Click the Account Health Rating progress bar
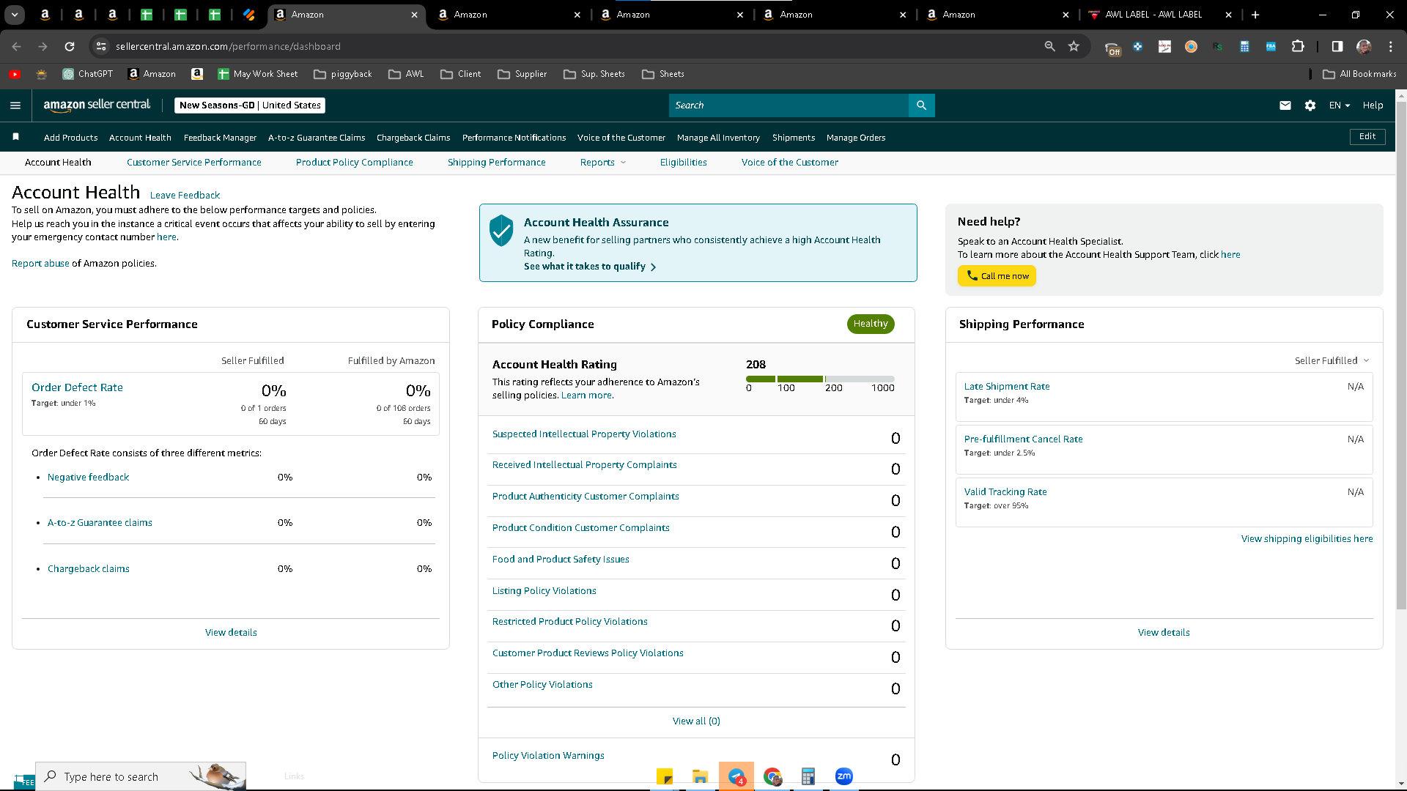The height and width of the screenshot is (791, 1407). pyautogui.click(x=820, y=379)
